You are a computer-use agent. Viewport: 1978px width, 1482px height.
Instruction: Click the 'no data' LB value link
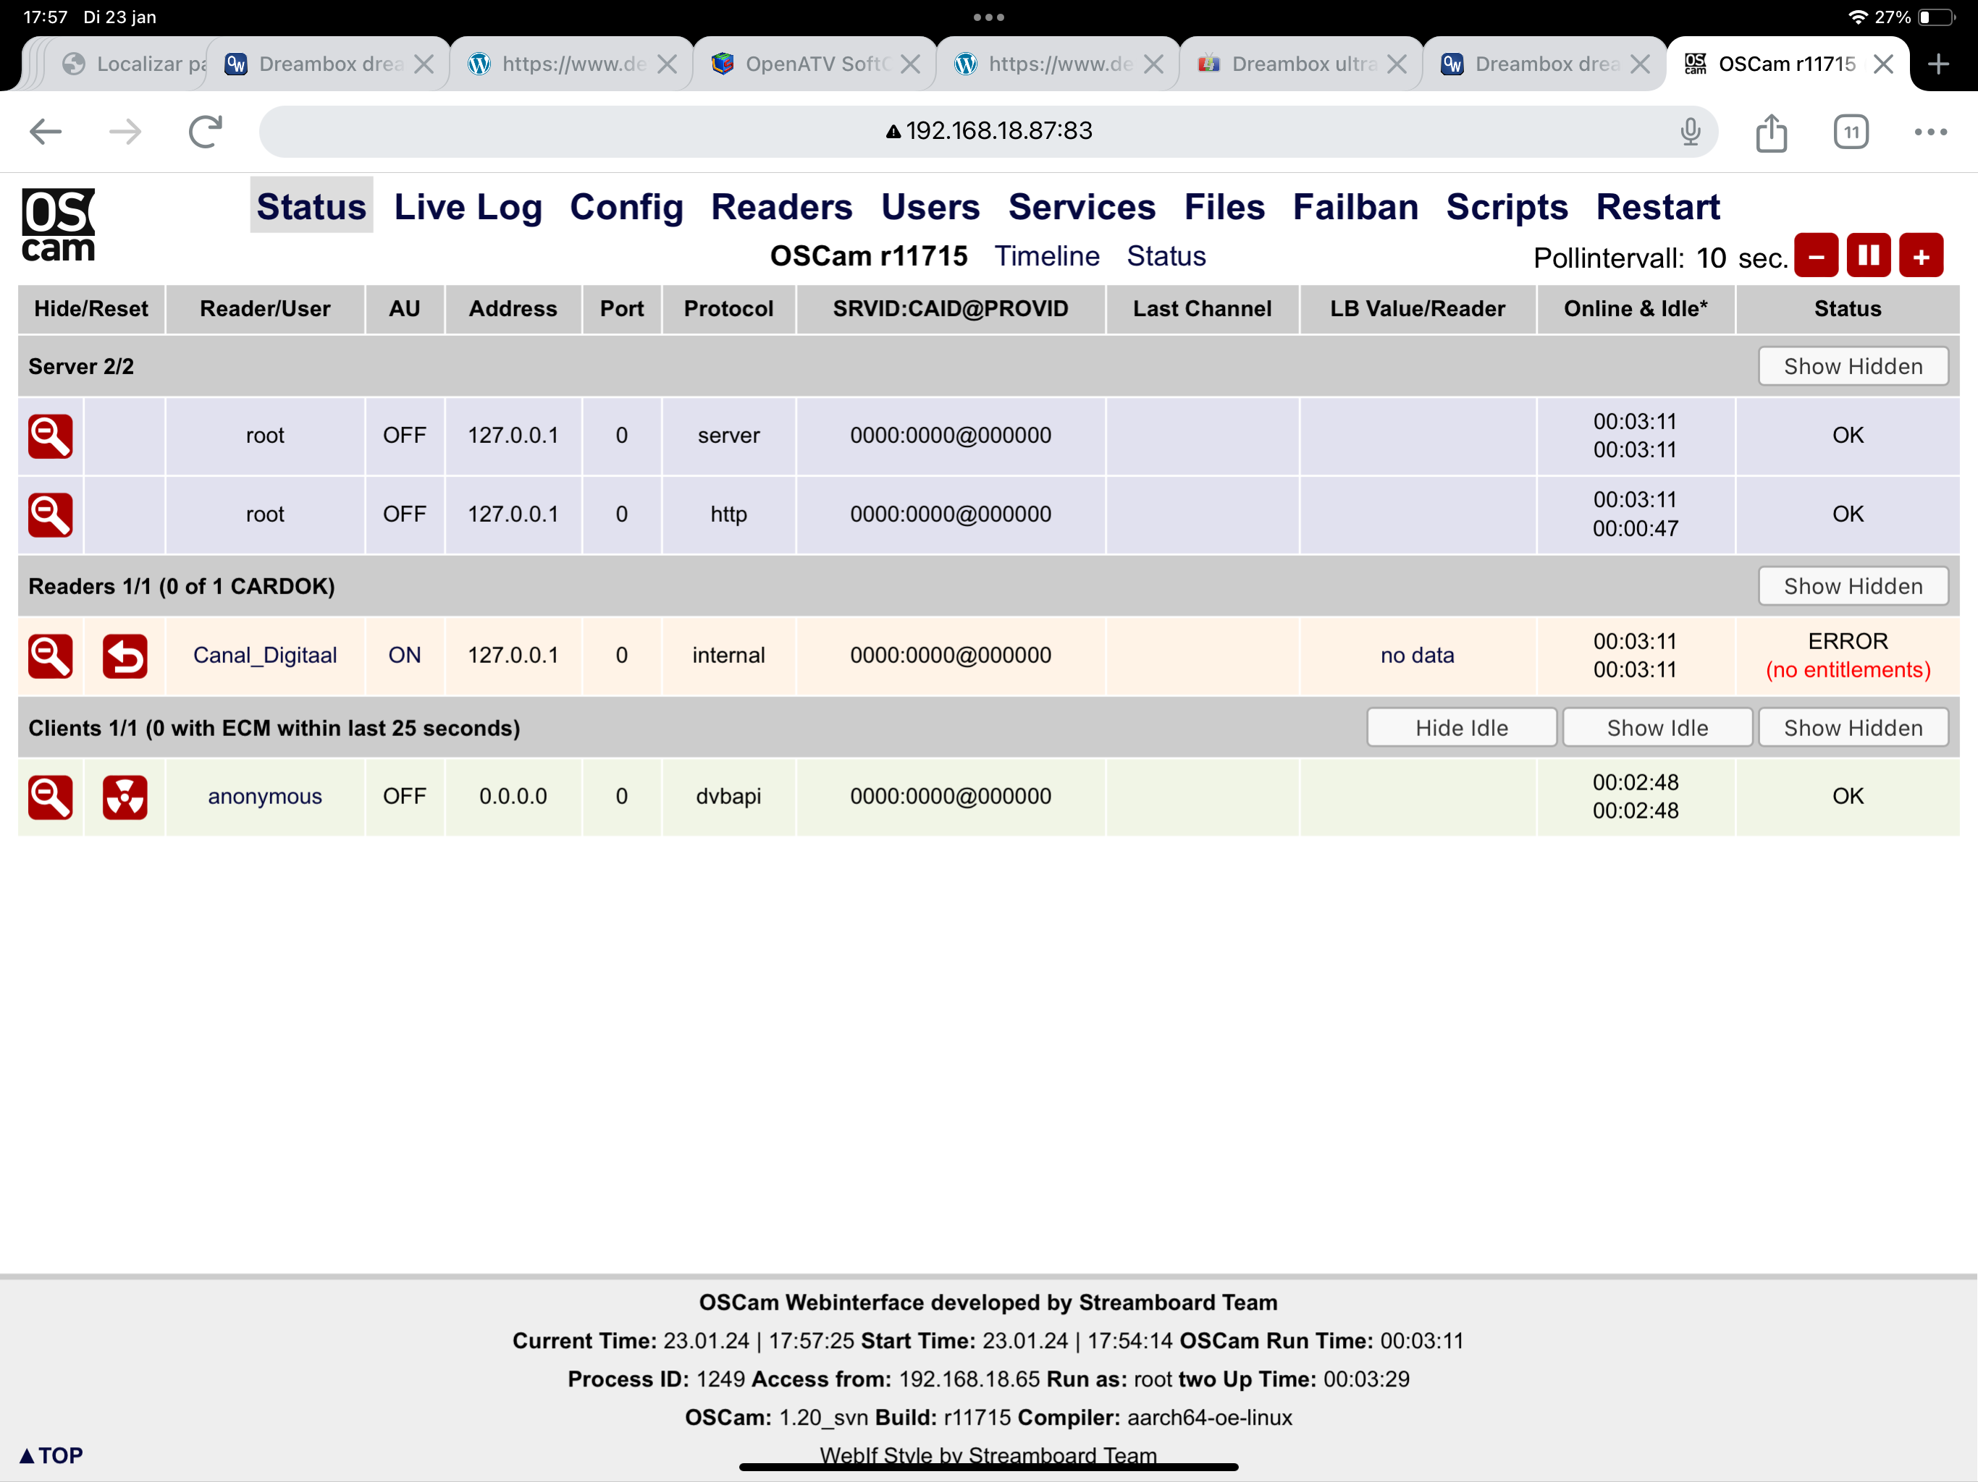[1416, 655]
